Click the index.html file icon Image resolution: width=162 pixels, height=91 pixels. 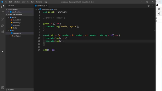pyautogui.click(x=12, y=20)
